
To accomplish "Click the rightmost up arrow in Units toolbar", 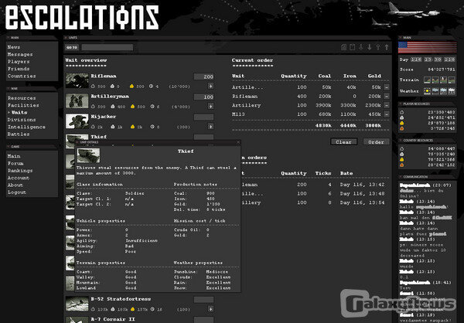I will point(387,47).
